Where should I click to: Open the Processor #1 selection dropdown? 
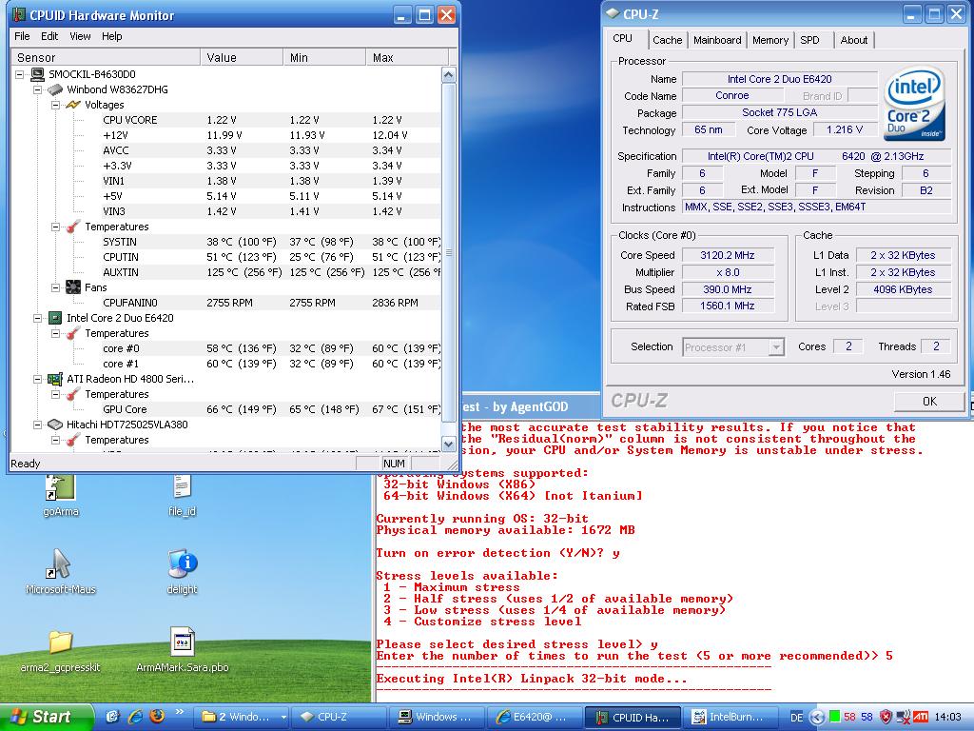[733, 347]
